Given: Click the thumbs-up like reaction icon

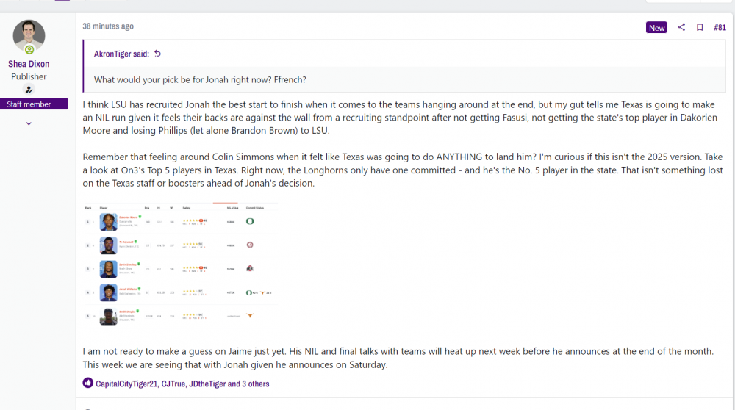Looking at the screenshot, I should tap(88, 384).
